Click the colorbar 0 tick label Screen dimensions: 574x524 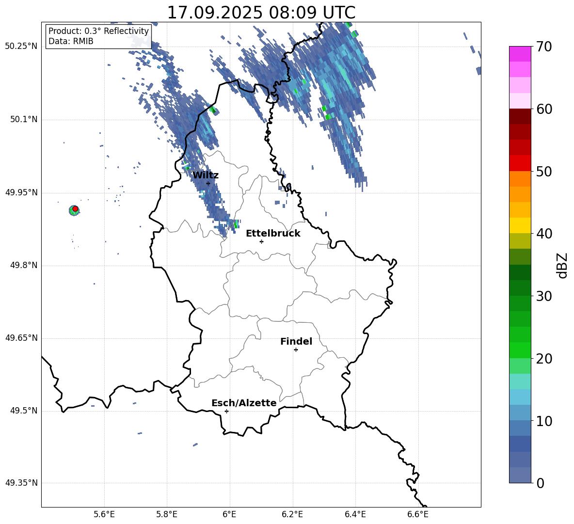540,483
